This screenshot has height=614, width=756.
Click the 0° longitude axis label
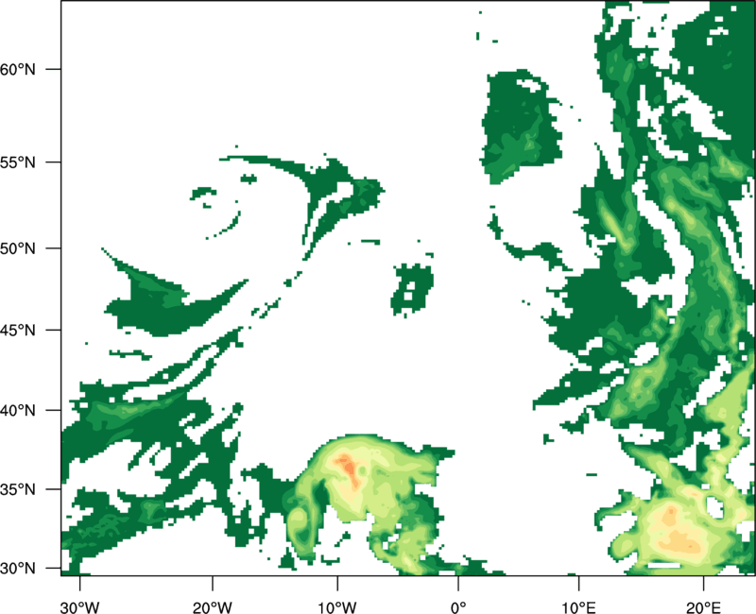(458, 607)
